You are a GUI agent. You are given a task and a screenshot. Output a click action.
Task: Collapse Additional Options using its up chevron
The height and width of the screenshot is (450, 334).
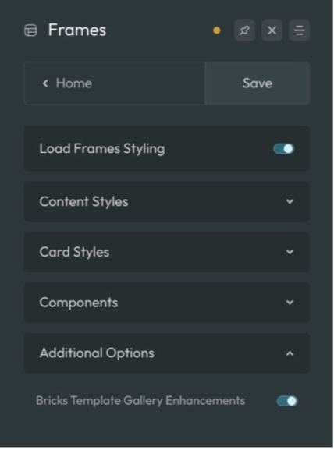click(290, 353)
